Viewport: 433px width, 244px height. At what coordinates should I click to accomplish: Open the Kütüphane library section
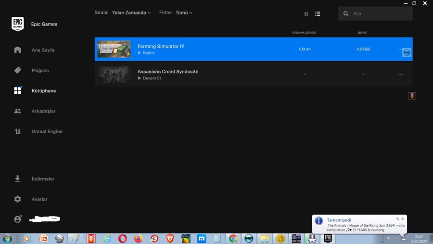pos(43,90)
